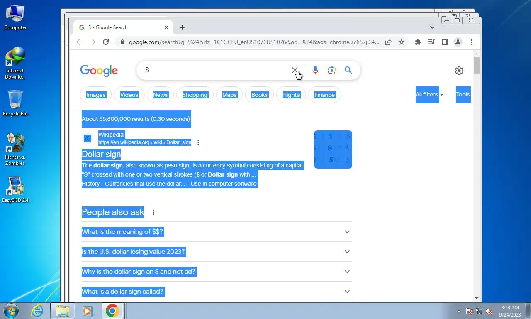The height and width of the screenshot is (319, 531).
Task: Toggle Chrome side panel icon
Action: pyautogui.click(x=445, y=42)
